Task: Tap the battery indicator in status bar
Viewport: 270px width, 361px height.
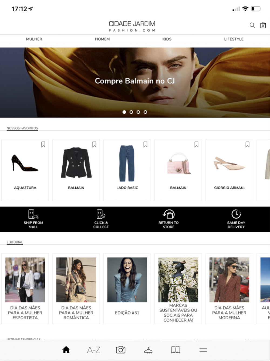Action: pos(256,9)
